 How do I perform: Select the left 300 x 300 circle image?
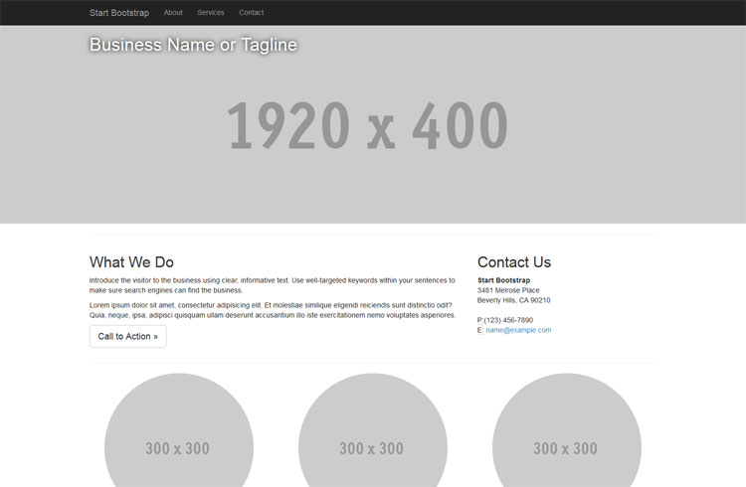(x=178, y=437)
